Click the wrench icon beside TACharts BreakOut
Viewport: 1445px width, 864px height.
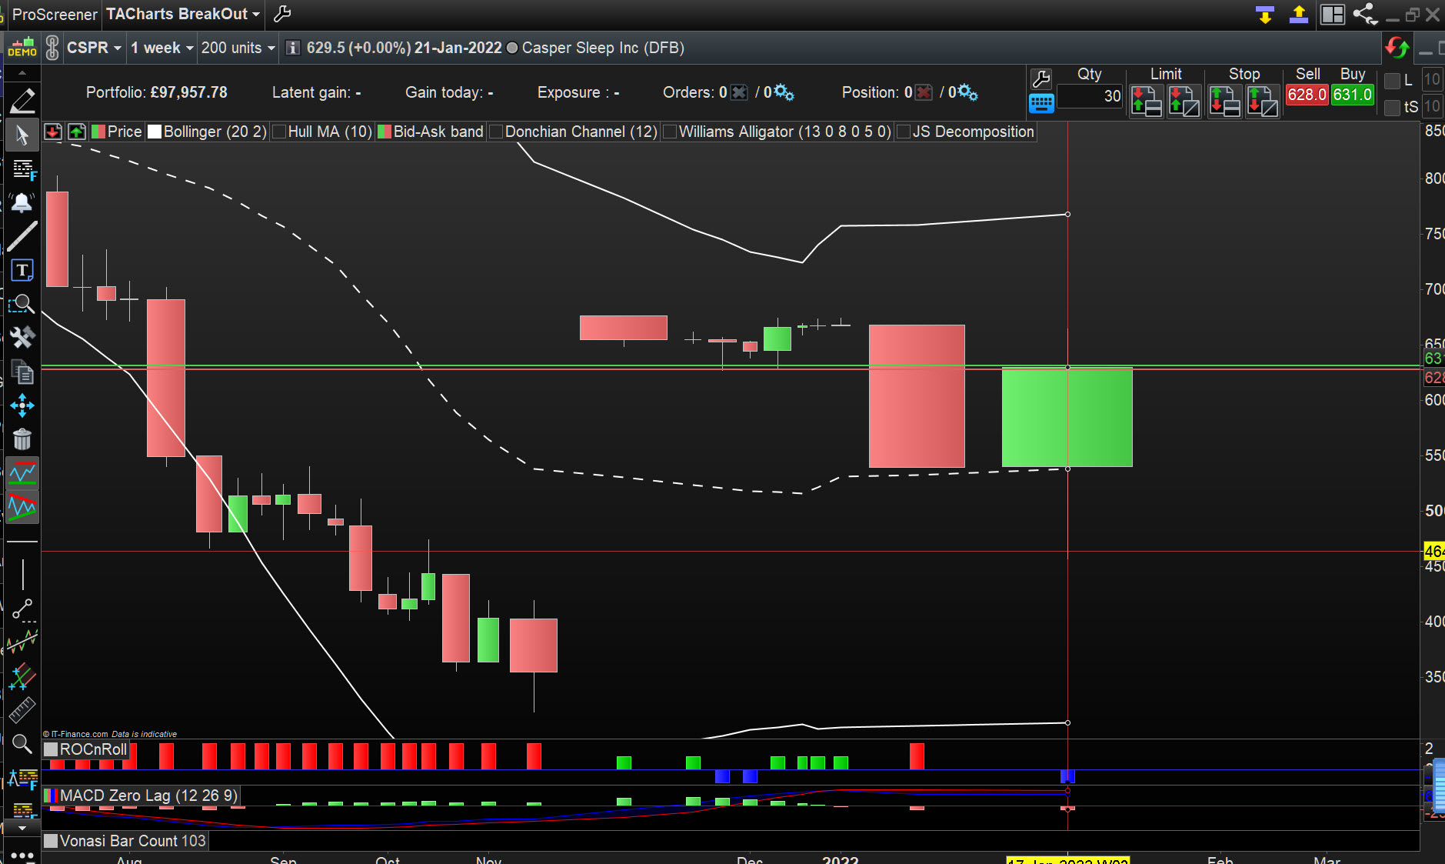pos(282,14)
